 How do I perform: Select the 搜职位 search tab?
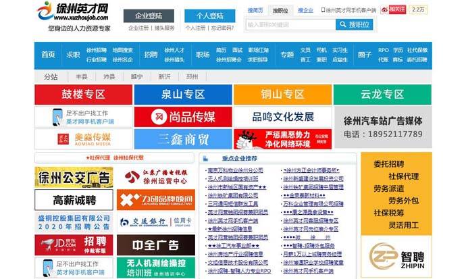pyautogui.click(x=280, y=10)
